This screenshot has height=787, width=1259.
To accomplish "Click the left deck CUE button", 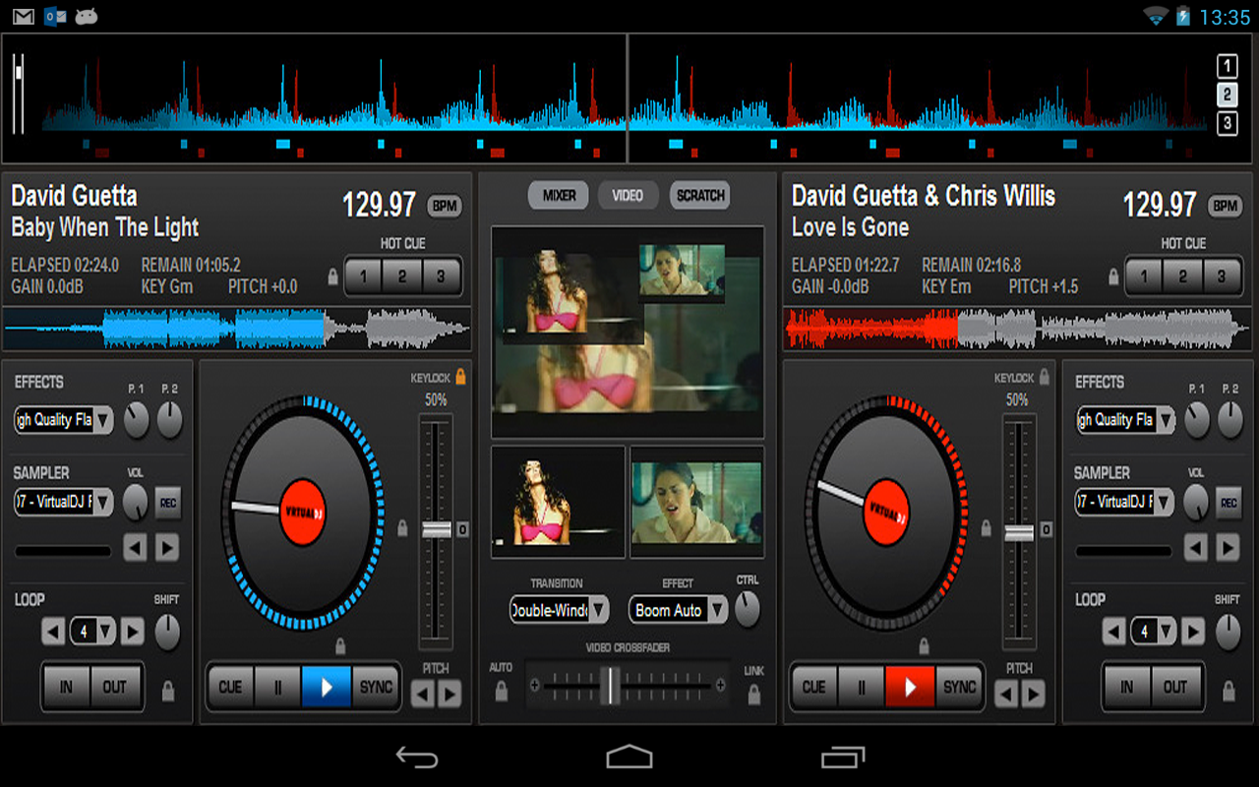I will [230, 687].
